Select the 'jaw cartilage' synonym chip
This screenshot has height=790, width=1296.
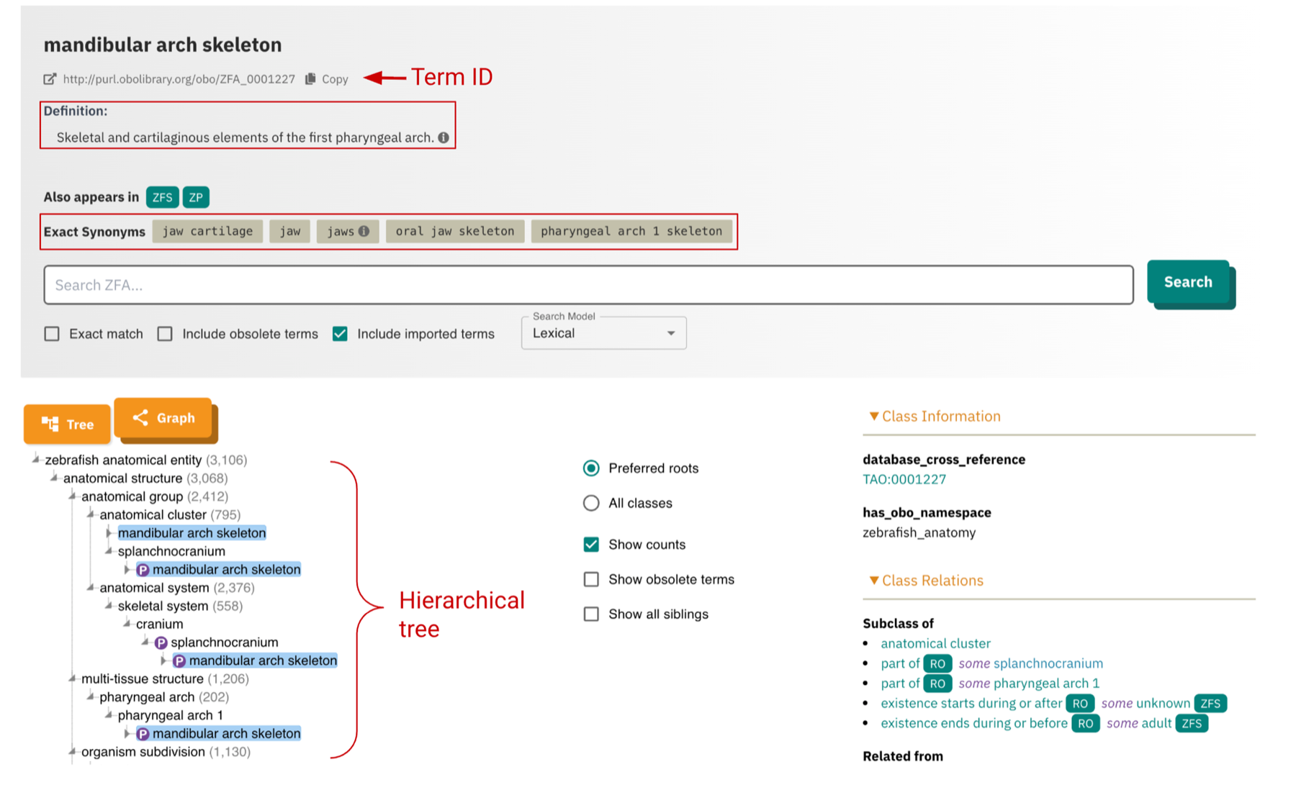point(207,231)
